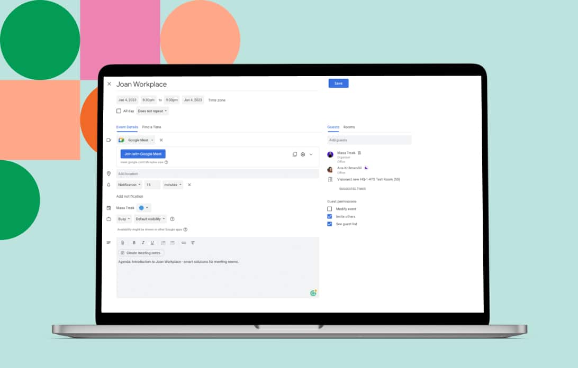This screenshot has width=578, height=368.
Task: Click the attach file paperclip icon
Action: (x=122, y=243)
